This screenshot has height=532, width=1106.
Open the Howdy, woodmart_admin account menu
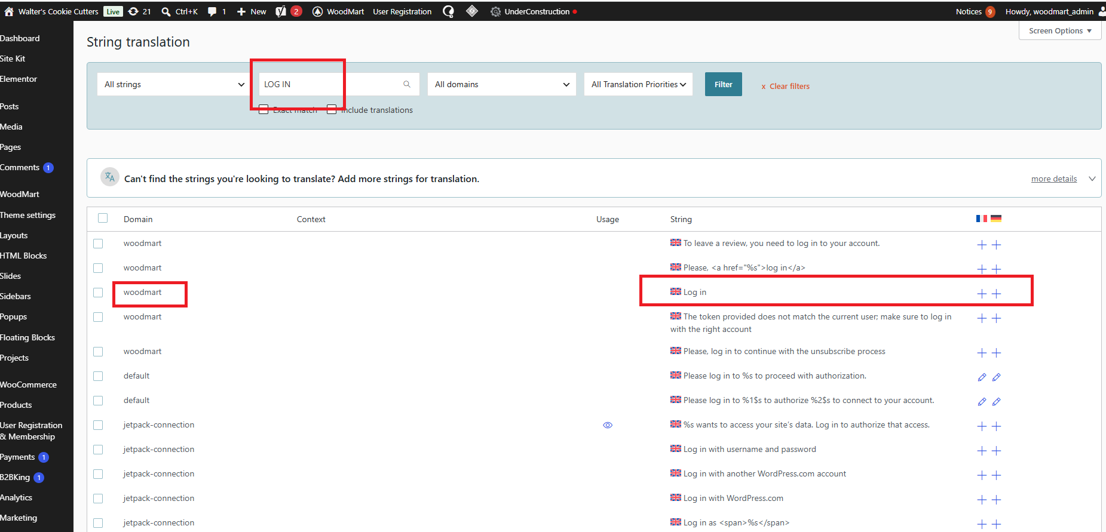(x=1055, y=11)
